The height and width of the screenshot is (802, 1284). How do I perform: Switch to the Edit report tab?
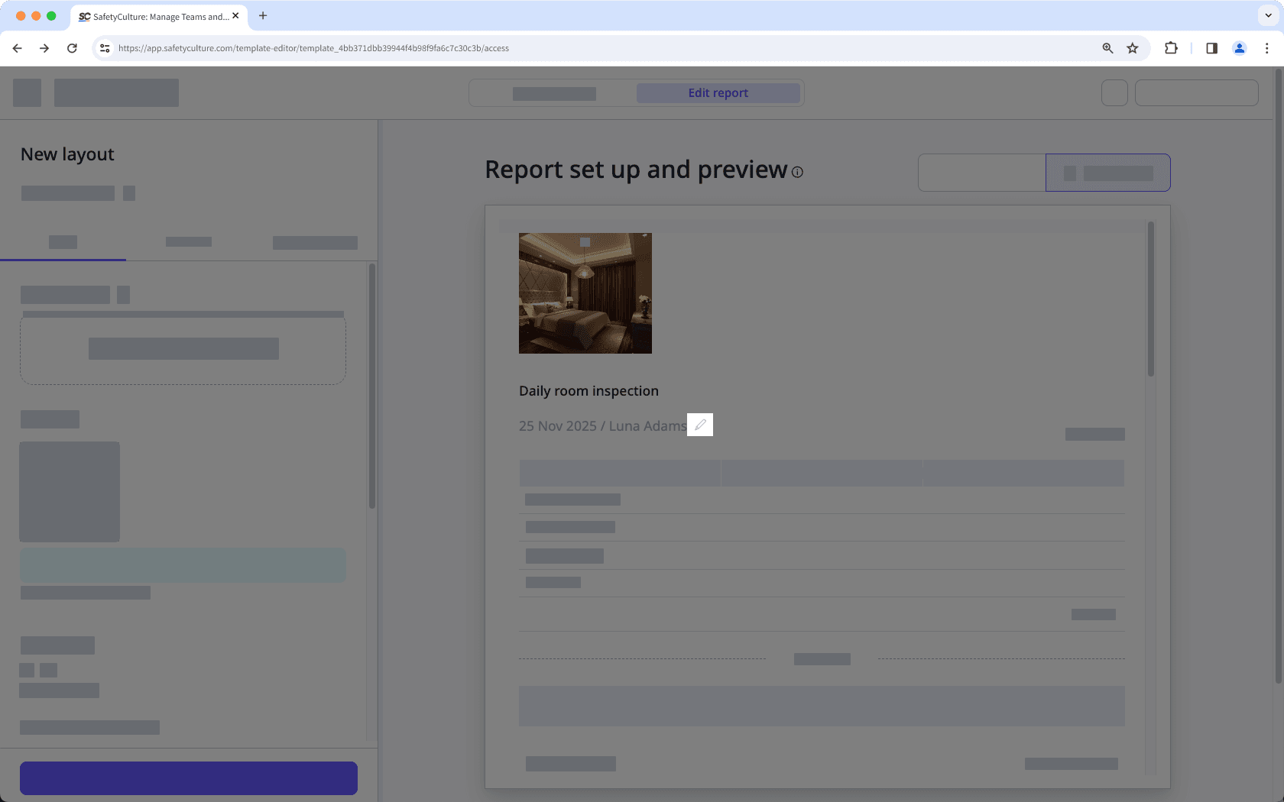(x=718, y=92)
